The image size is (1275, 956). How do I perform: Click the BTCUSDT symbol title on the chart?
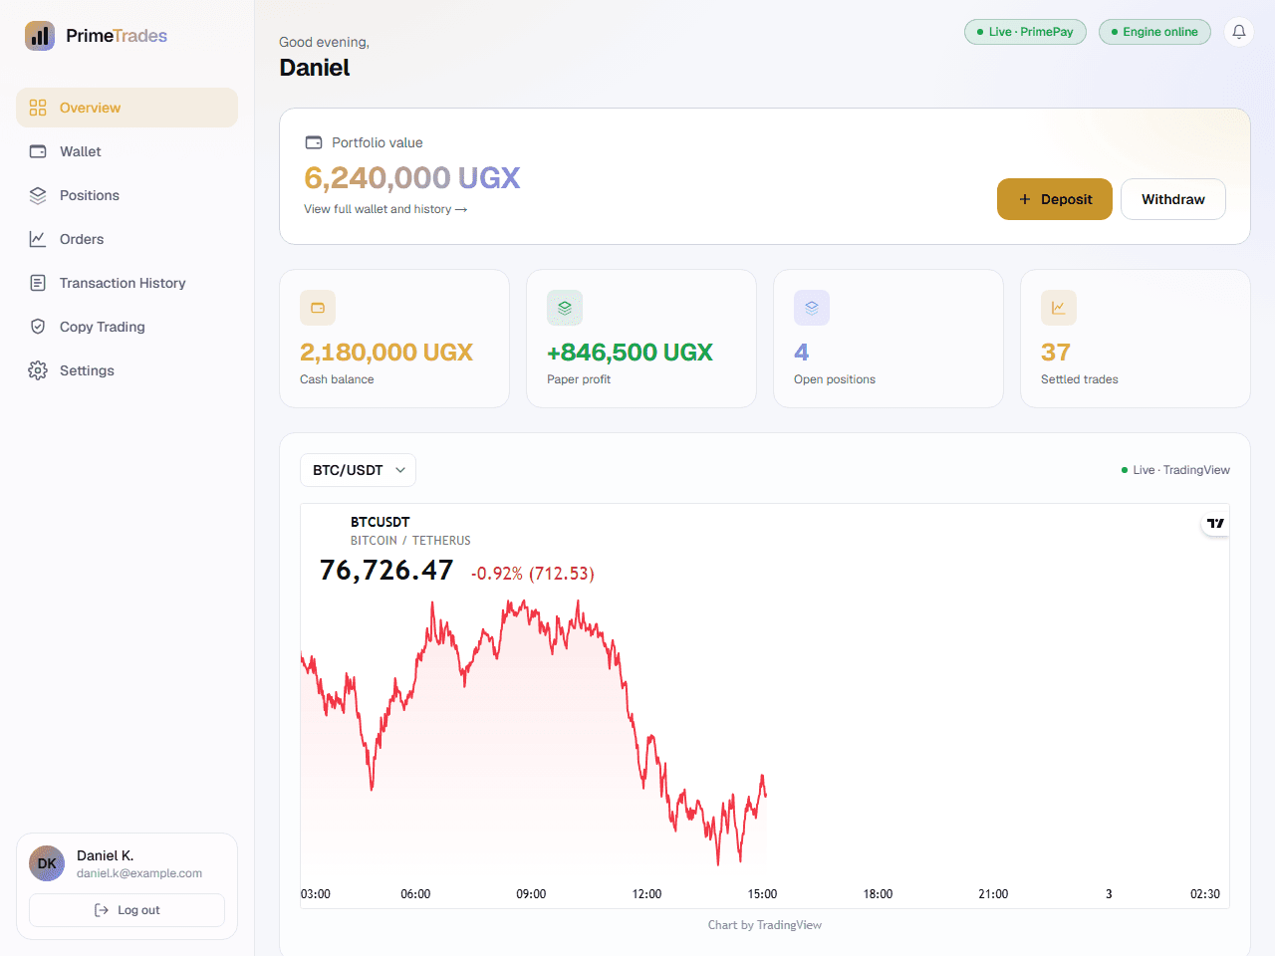click(x=380, y=522)
